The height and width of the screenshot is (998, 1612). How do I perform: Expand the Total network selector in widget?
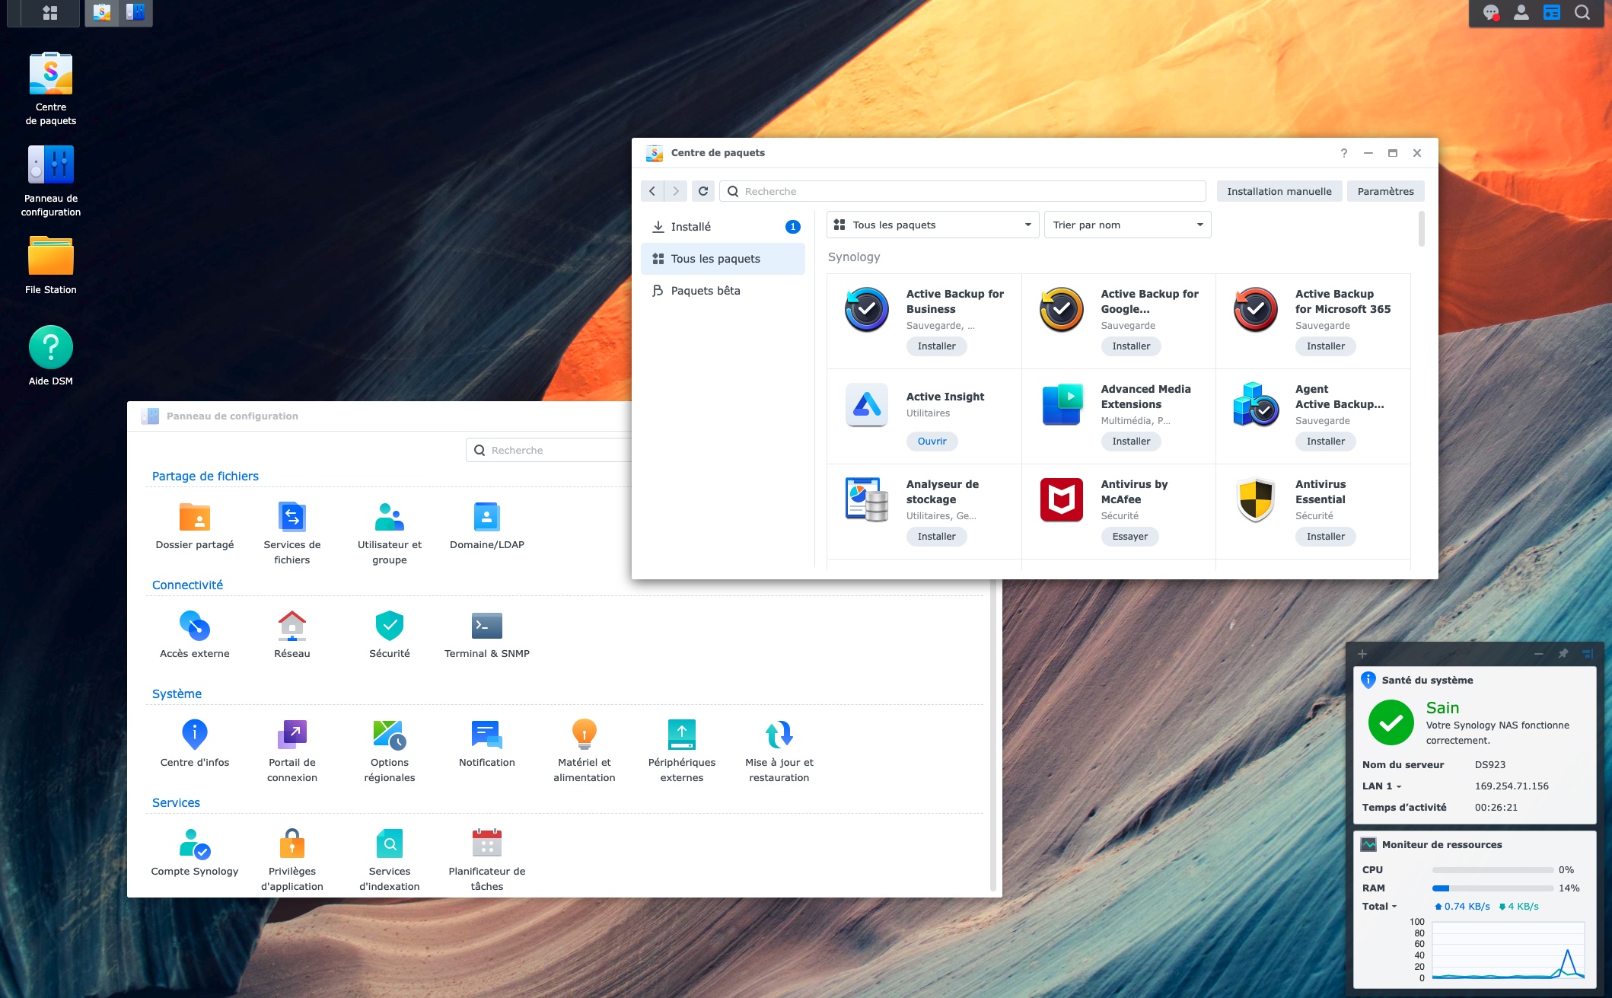[x=1380, y=906]
